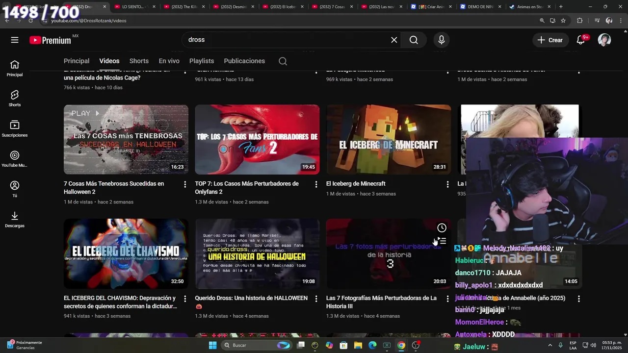Select the channel Videos tab
Screen dimensions: 628x353
pyautogui.click(x=109, y=61)
